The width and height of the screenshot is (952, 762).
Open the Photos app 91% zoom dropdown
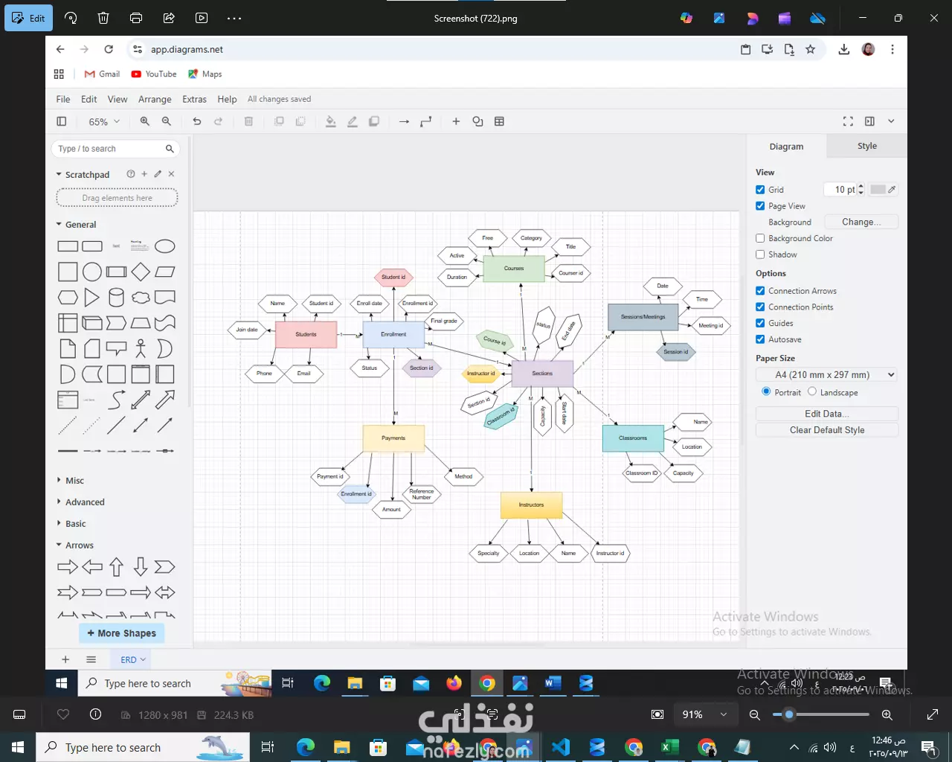(x=705, y=714)
